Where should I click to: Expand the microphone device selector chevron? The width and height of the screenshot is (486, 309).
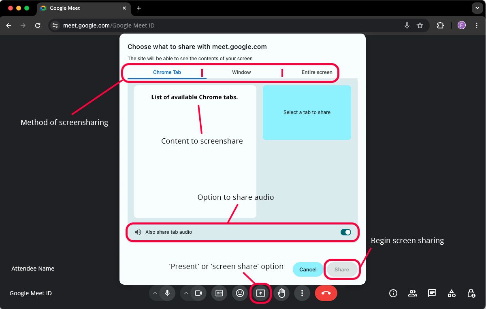(x=154, y=293)
